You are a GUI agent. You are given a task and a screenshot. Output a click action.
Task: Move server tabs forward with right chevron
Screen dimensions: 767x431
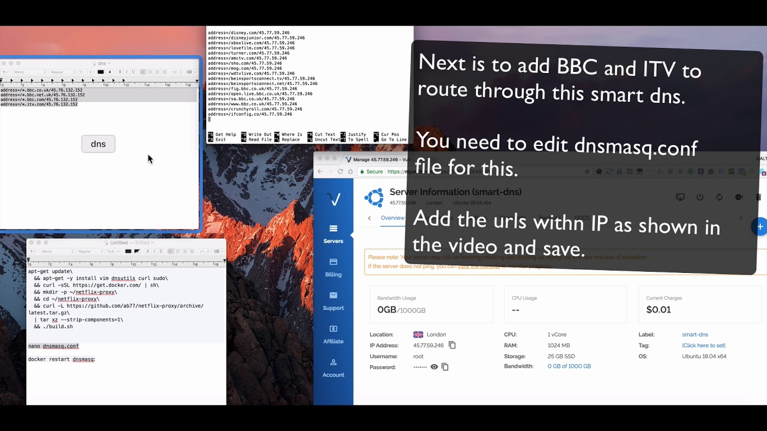741,218
